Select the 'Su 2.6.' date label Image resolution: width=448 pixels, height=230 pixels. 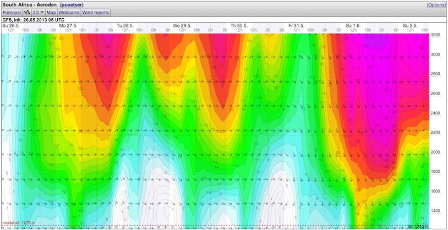tap(410, 25)
